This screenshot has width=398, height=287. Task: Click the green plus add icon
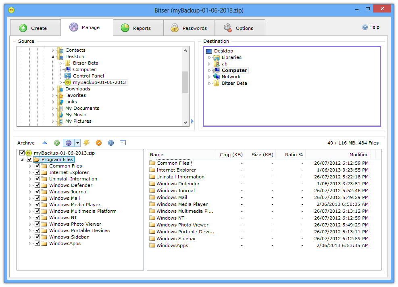pos(57,143)
